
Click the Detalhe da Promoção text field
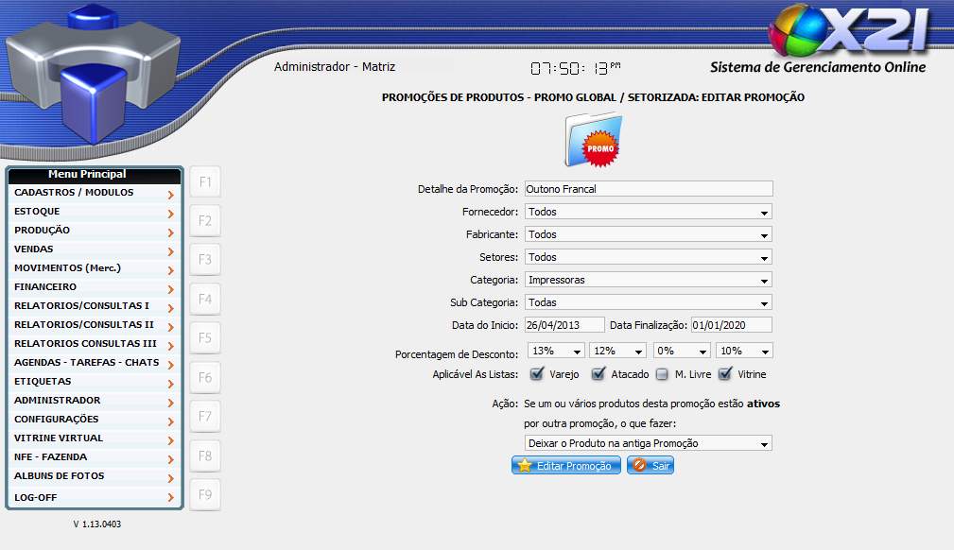click(x=648, y=189)
